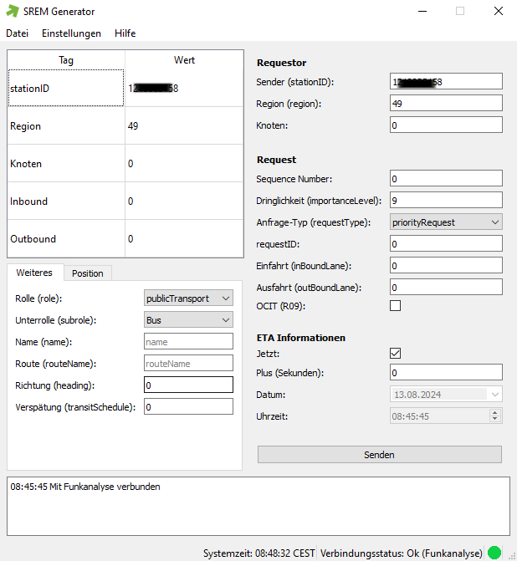517x561 pixels.
Task: Click the Name (name) input field
Action: pos(188,342)
